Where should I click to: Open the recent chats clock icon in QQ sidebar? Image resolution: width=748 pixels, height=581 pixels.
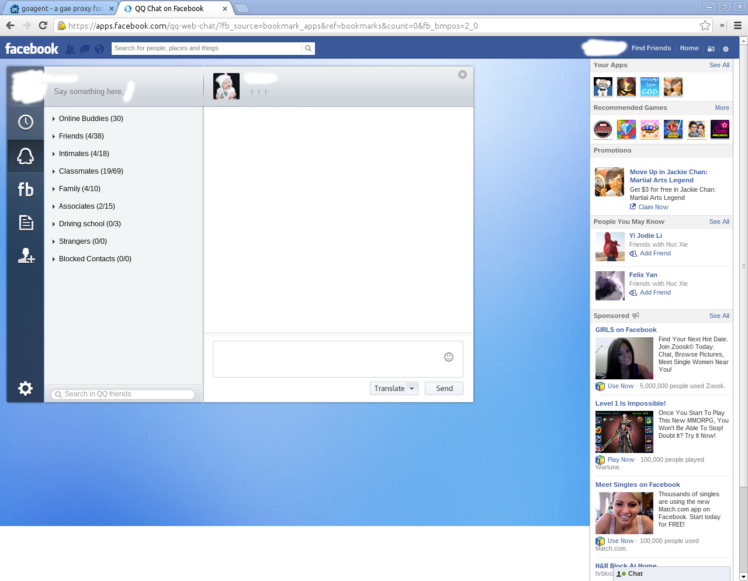coord(26,122)
